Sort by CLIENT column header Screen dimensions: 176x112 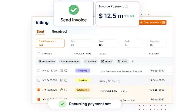(x=104, y=54)
